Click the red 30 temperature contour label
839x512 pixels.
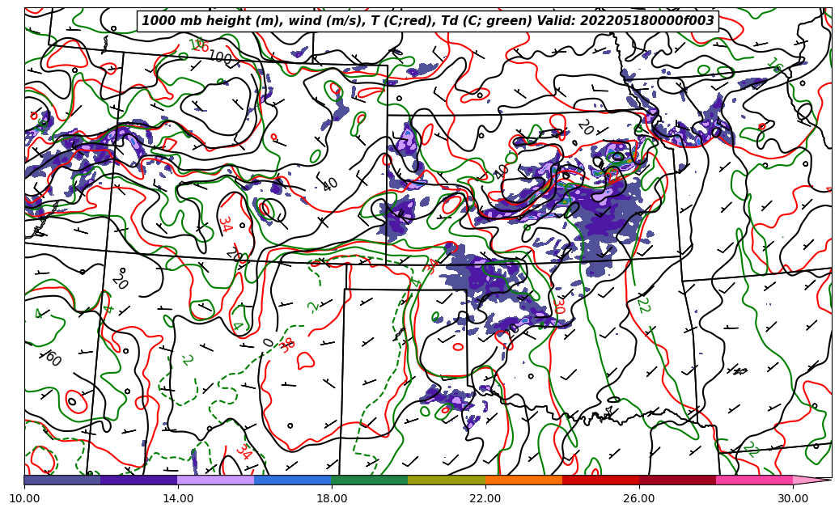558,306
